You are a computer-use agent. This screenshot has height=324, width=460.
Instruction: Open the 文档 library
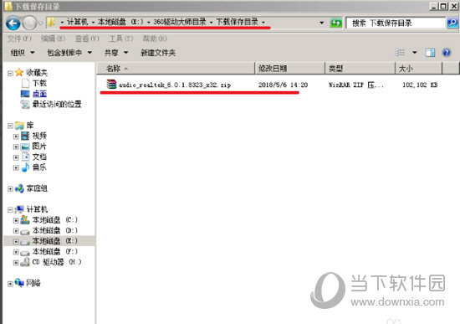pyautogui.click(x=39, y=157)
